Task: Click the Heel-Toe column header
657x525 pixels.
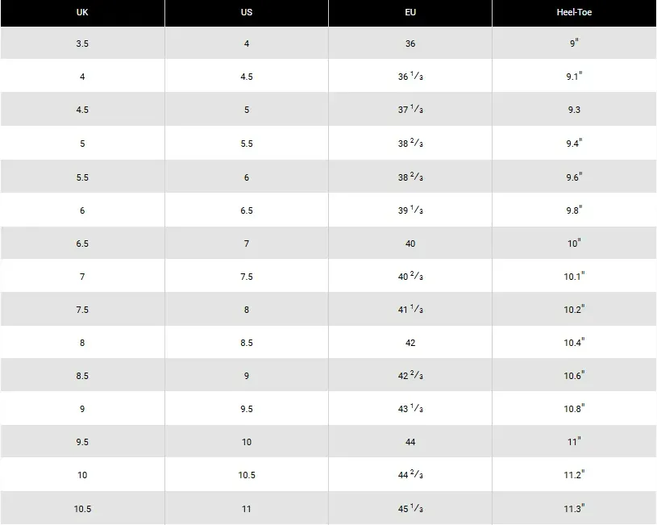Action: pos(574,13)
